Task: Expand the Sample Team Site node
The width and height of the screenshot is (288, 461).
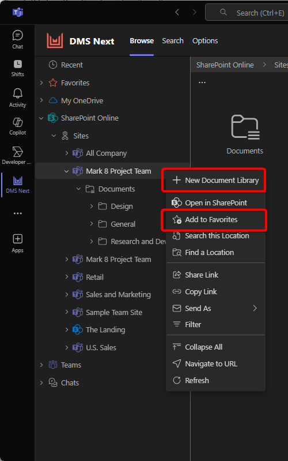Action: click(67, 312)
